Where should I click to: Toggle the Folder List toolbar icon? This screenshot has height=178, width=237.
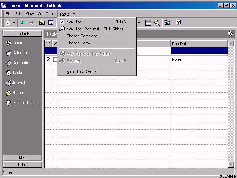coord(51,23)
